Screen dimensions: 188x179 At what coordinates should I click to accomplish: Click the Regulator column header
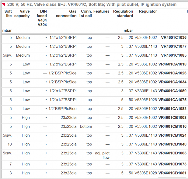148,11
